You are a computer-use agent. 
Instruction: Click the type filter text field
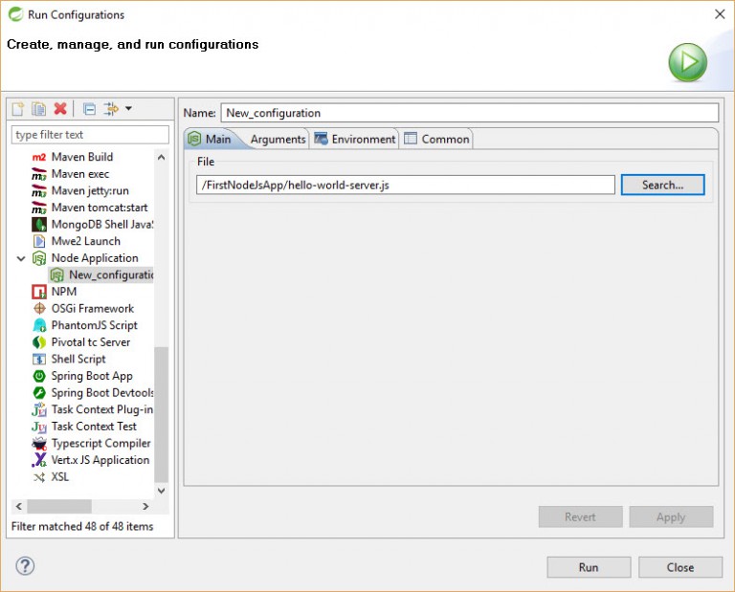90,135
